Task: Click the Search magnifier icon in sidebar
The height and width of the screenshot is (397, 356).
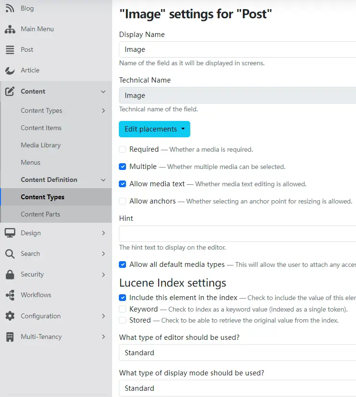Action: point(10,254)
